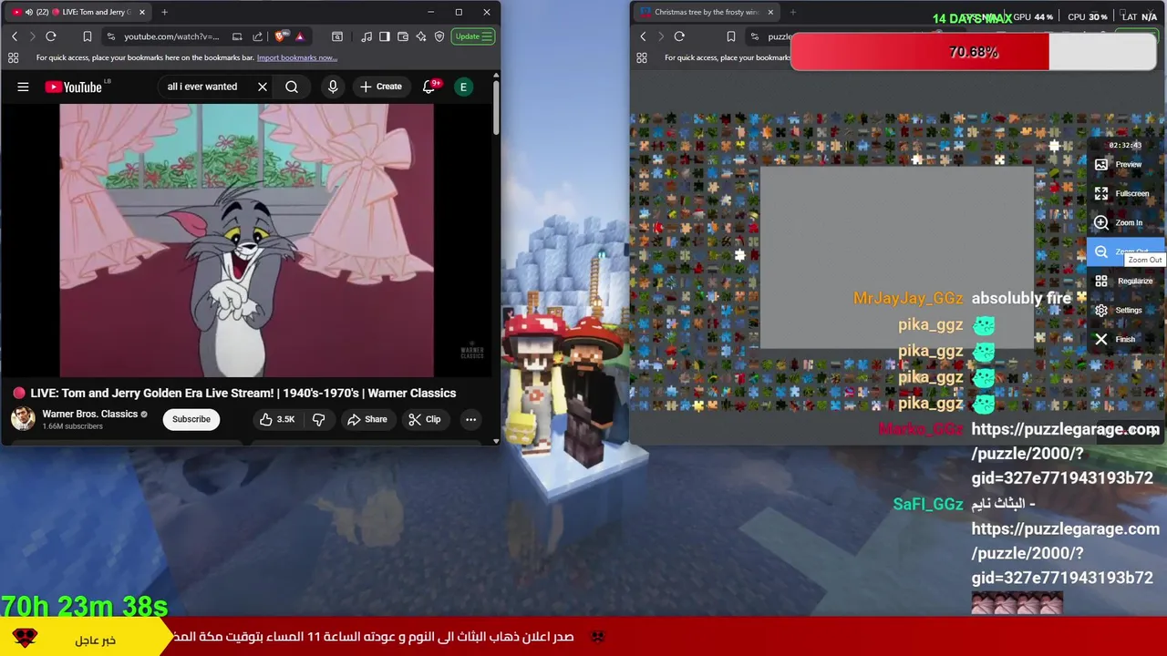Open the music note playlist icon

(x=367, y=36)
